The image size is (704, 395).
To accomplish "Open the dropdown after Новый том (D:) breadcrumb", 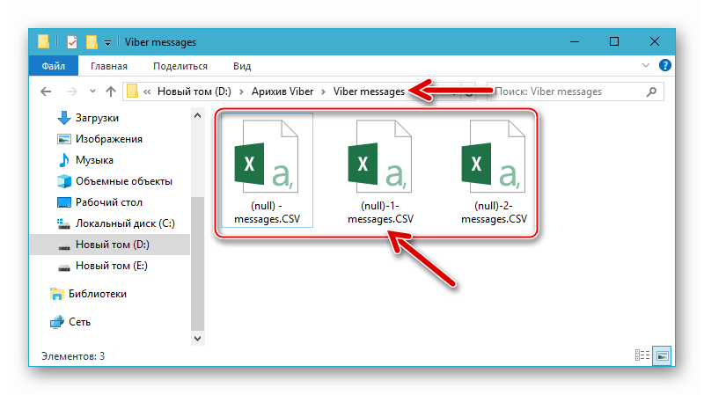I will pos(241,92).
